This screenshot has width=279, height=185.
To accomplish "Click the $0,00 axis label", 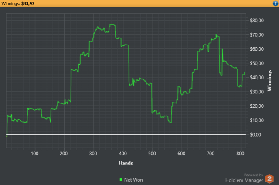I will [x=255, y=134].
